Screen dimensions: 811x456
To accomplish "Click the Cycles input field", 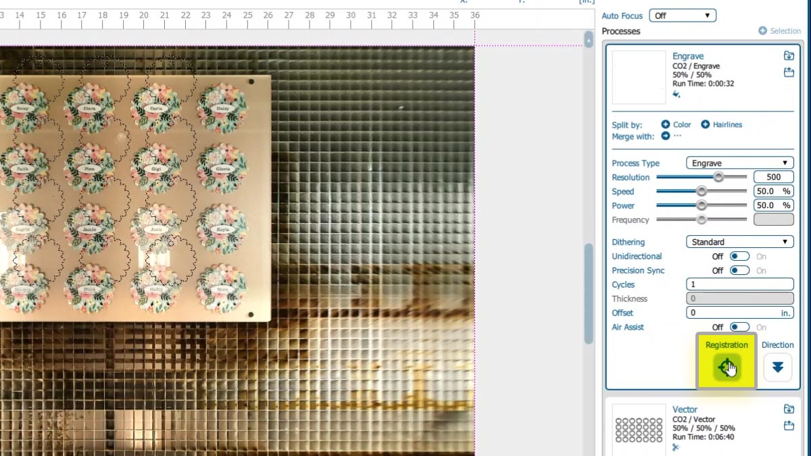I will (739, 284).
